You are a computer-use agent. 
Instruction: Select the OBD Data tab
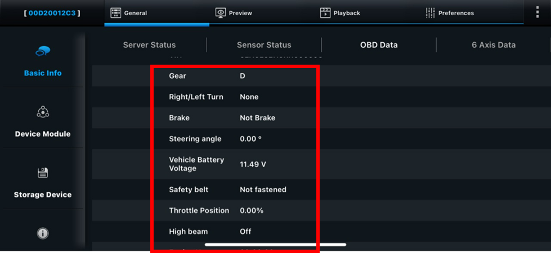point(379,45)
